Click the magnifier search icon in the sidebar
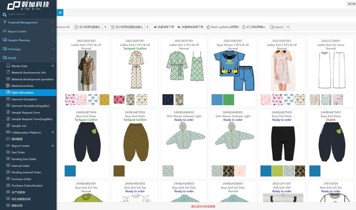This screenshot has width=356, height=210. pyautogui.click(x=4, y=15)
